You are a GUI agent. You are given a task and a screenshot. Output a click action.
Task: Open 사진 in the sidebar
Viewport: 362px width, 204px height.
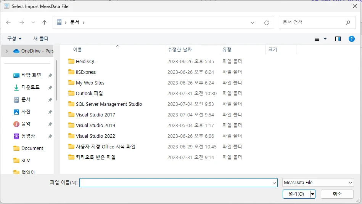26,112
